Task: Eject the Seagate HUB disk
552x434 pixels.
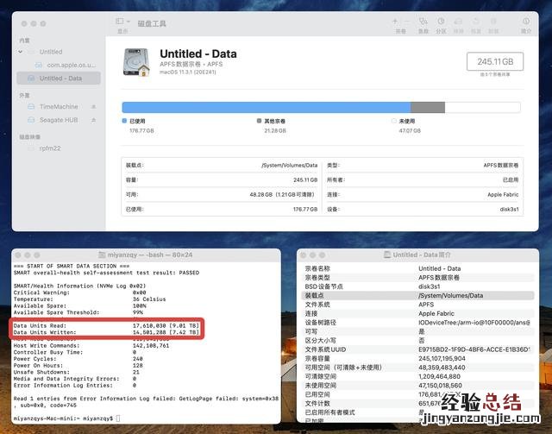Action: (x=95, y=119)
